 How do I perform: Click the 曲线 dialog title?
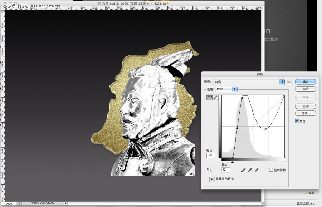[x=260, y=74]
